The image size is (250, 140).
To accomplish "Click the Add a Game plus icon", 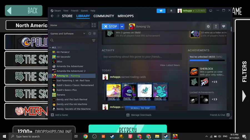I will (x=52, y=115).
